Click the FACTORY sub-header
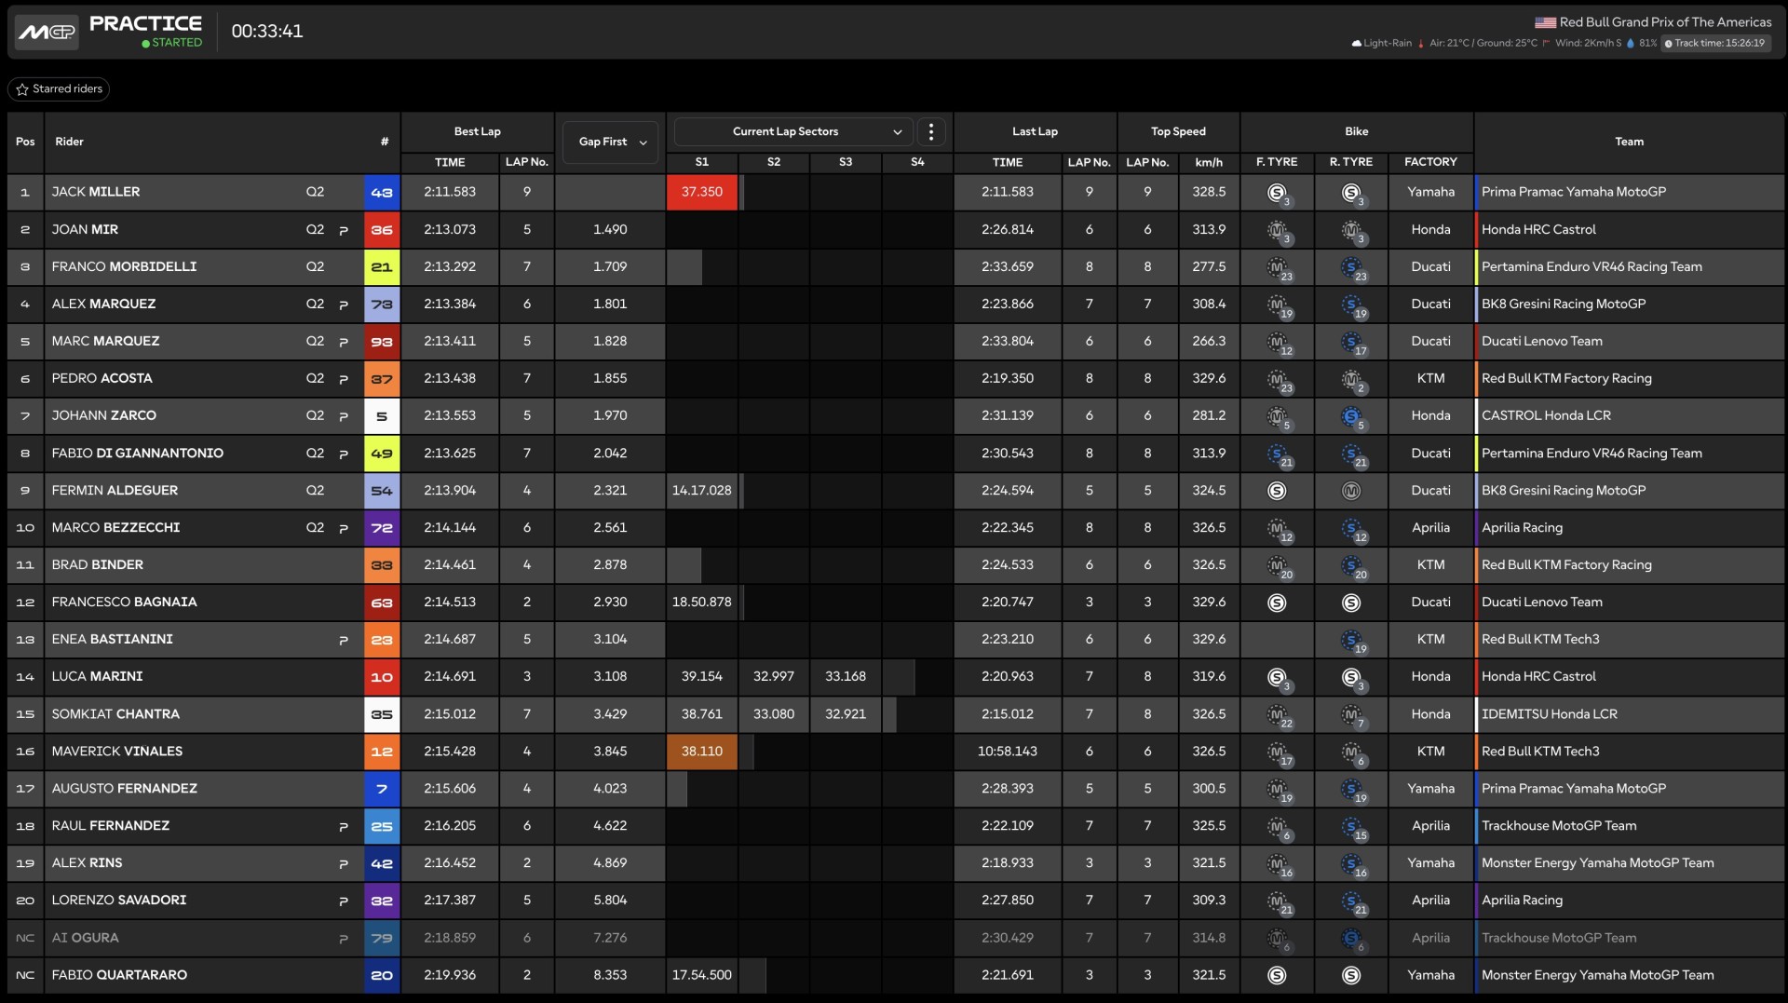1788x1003 pixels. pyautogui.click(x=1430, y=162)
